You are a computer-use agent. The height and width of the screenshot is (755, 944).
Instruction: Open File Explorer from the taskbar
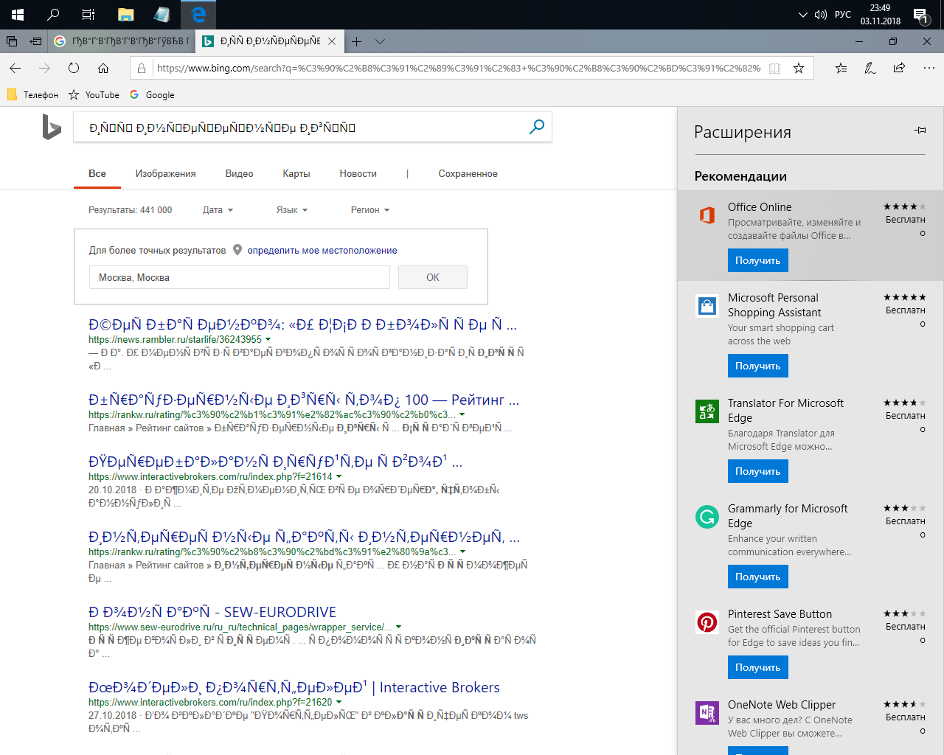[125, 14]
